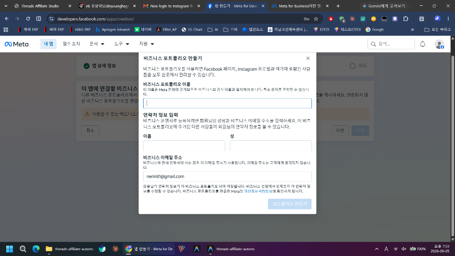Open the Windows taskbar search
The width and height of the screenshot is (455, 256).
(x=23, y=249)
